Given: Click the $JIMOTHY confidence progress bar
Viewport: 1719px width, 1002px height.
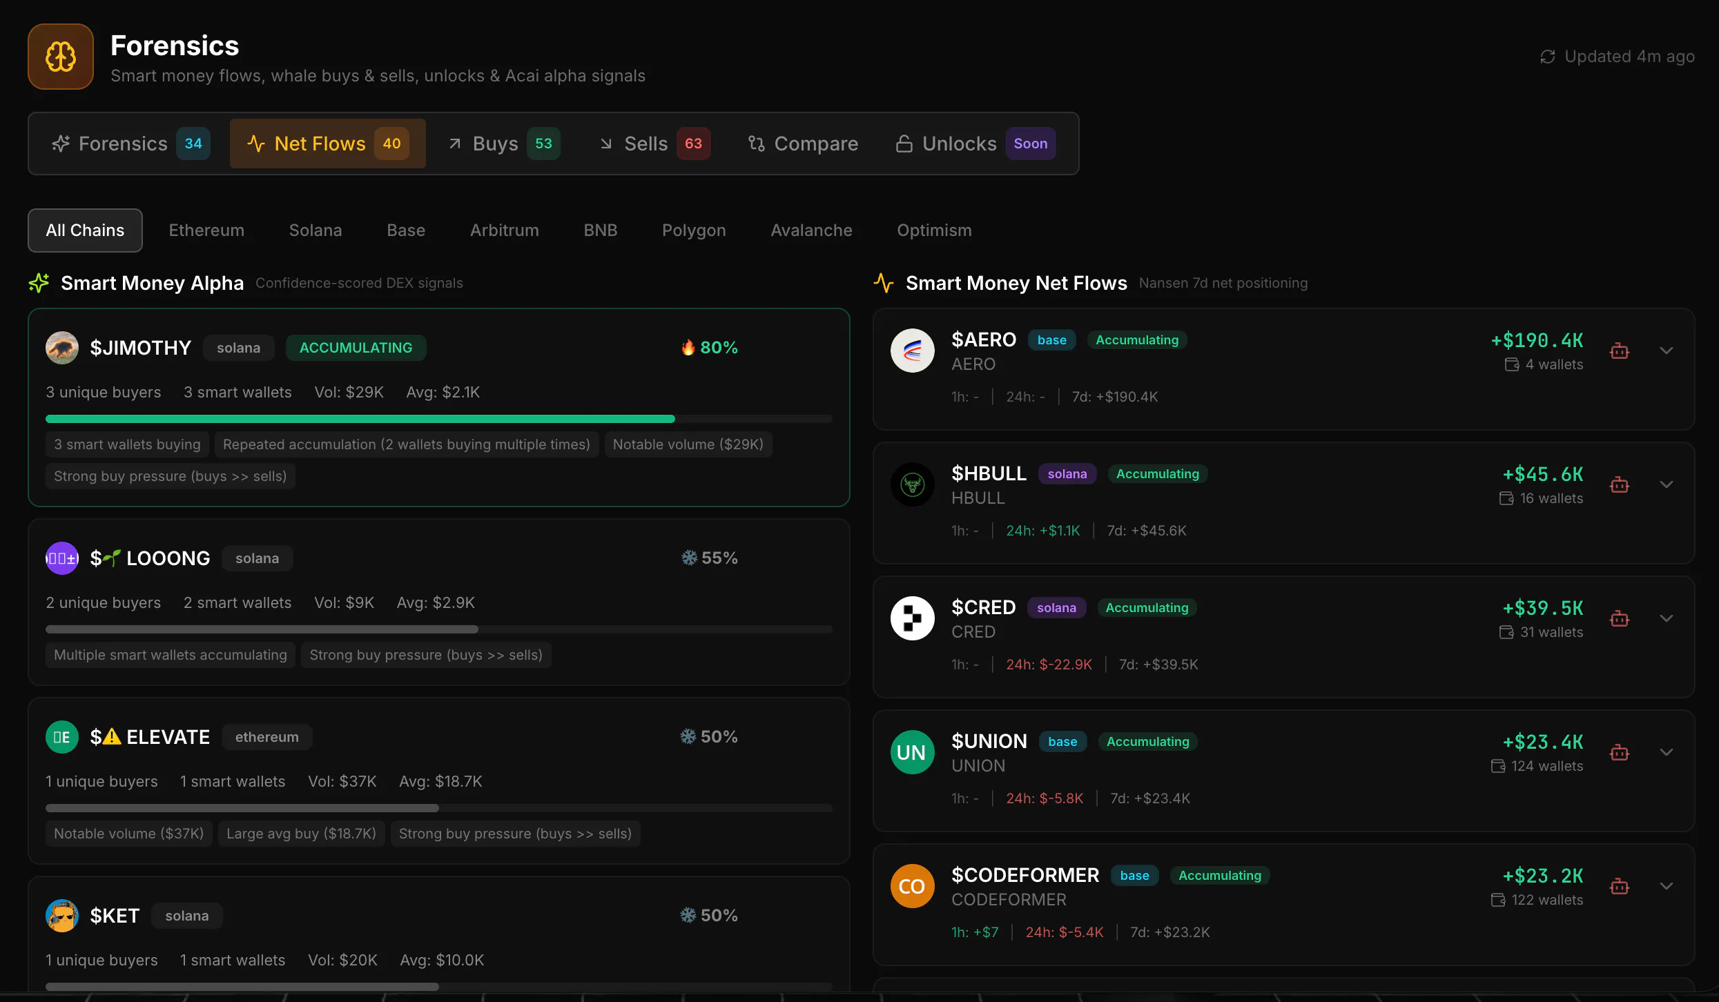Looking at the screenshot, I should 439,419.
